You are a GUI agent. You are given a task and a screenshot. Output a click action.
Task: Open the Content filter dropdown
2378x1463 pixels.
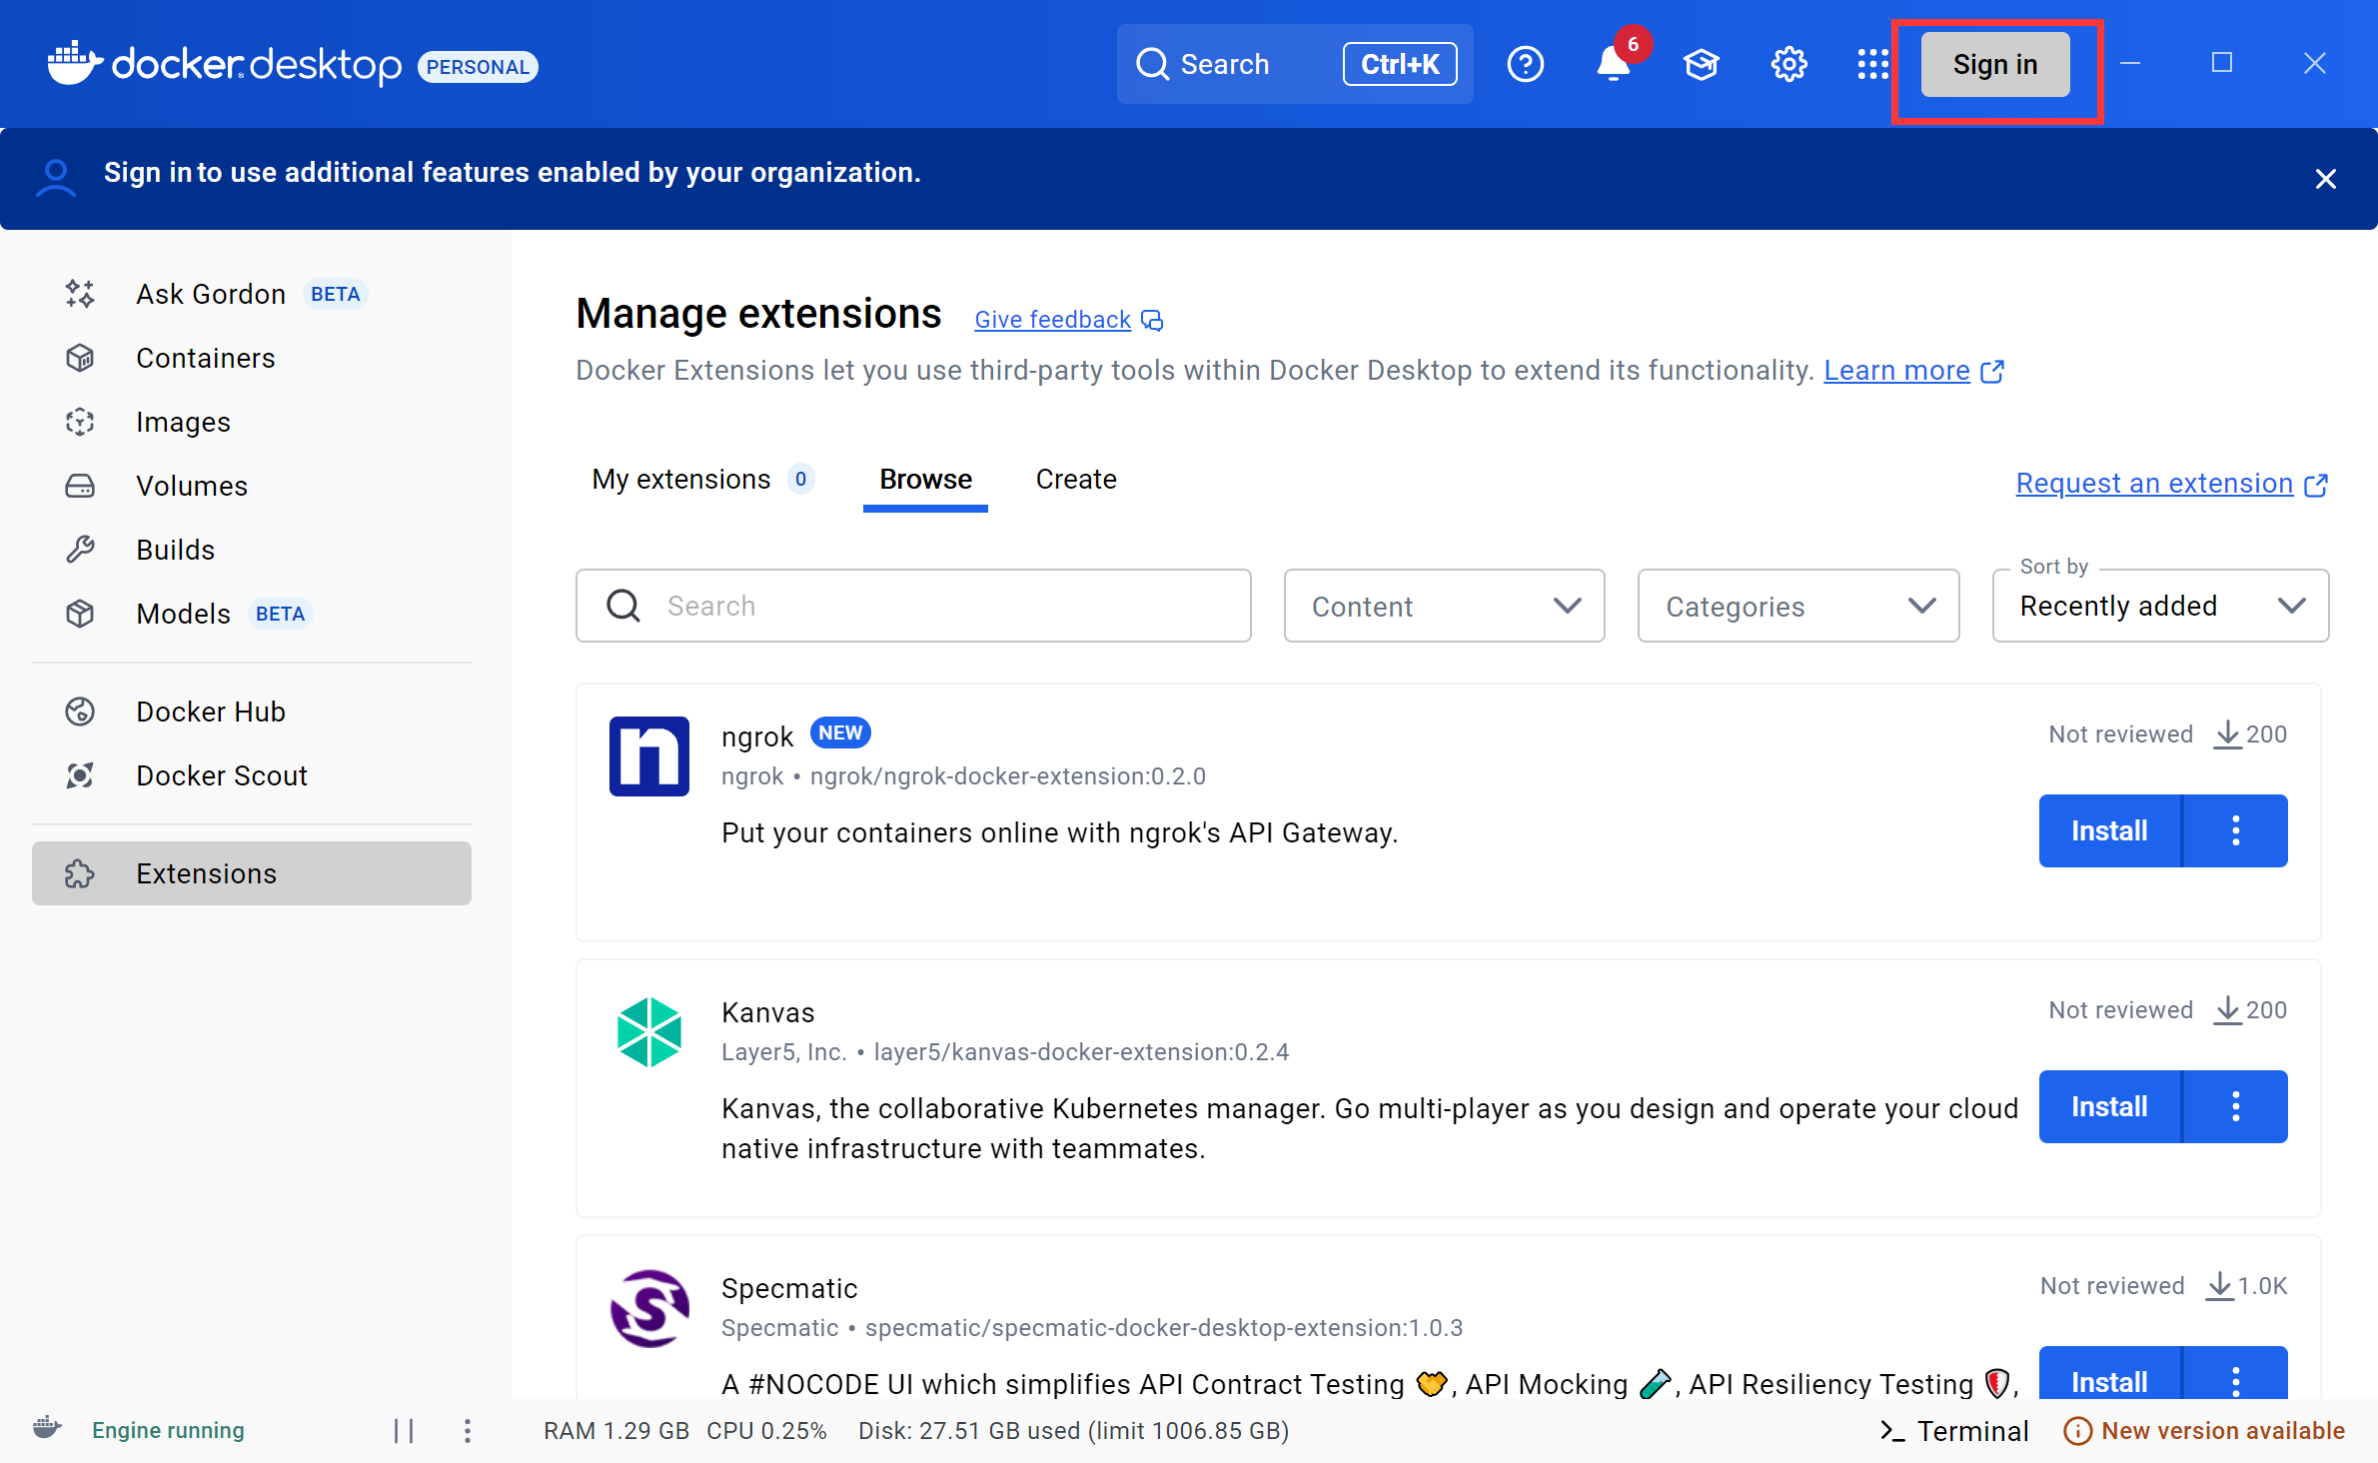1443,606
